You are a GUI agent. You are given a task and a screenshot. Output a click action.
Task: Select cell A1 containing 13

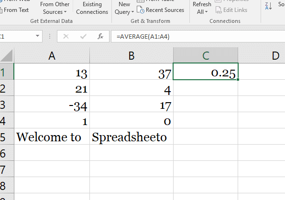click(52, 72)
